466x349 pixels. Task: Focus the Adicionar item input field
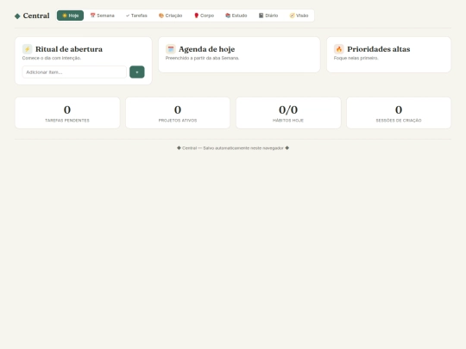[74, 72]
